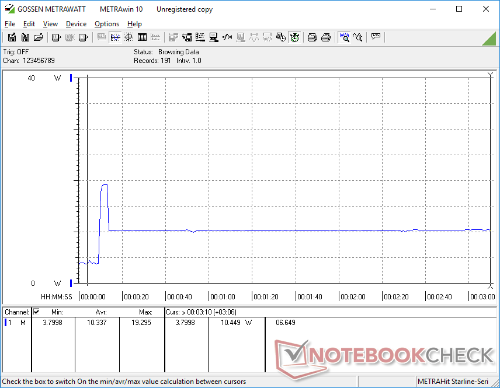Click the blue channel 1 color marker

(5, 323)
